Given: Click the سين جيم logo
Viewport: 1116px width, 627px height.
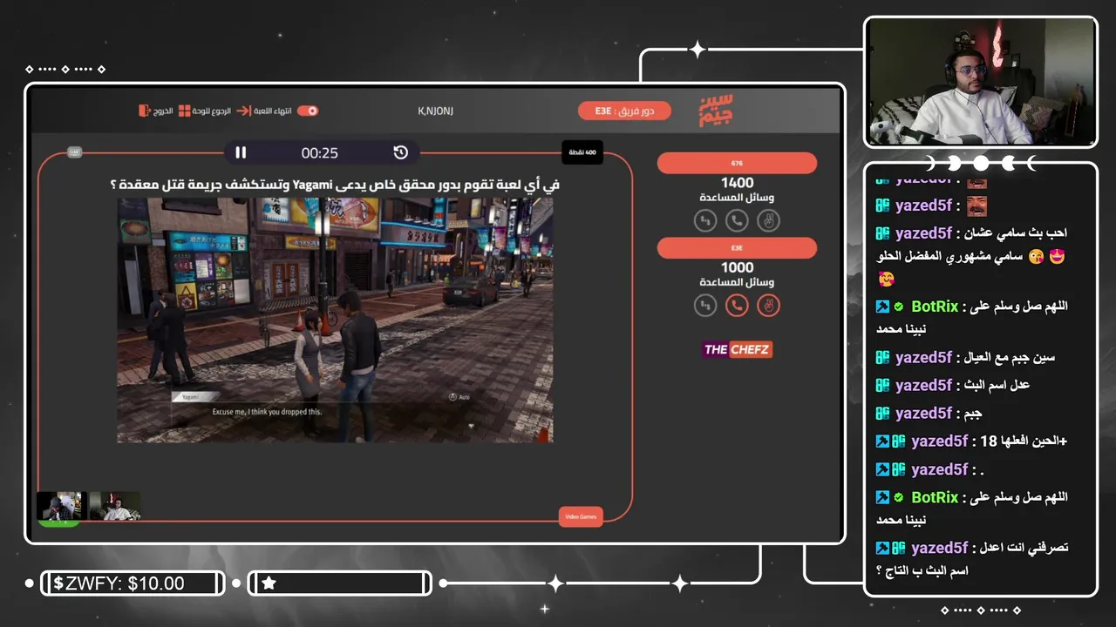Looking at the screenshot, I should (x=717, y=111).
